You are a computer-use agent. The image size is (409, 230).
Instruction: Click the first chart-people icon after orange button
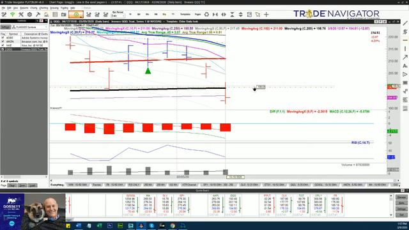click(x=89, y=15)
